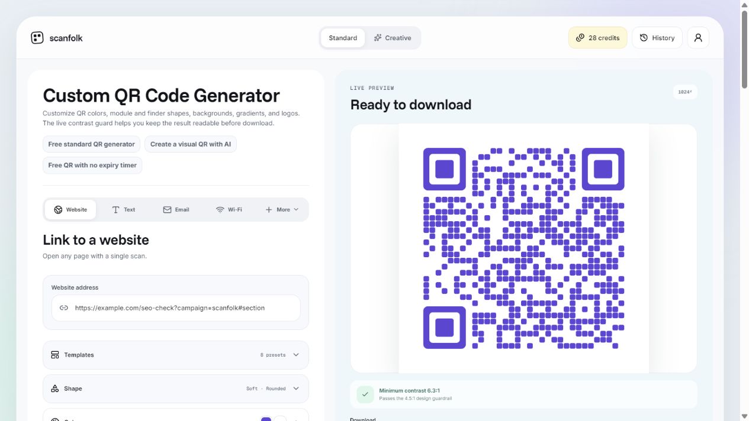Click the page vertical scrollbar thumb
The image size is (749, 421).
coord(744,49)
